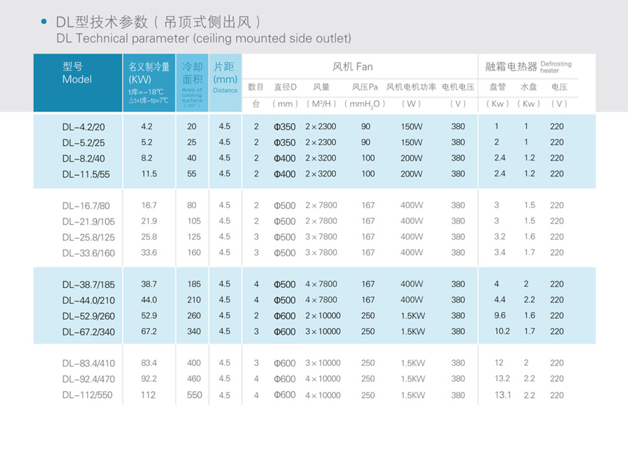Screen dimensions: 628x453
Task: Select model DL-44.0/210
Action: pyautogui.click(x=88, y=300)
